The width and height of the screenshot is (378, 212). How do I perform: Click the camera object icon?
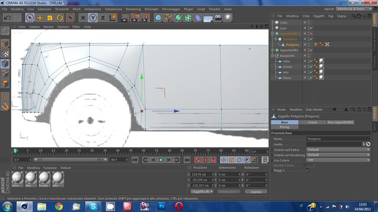click(218, 18)
